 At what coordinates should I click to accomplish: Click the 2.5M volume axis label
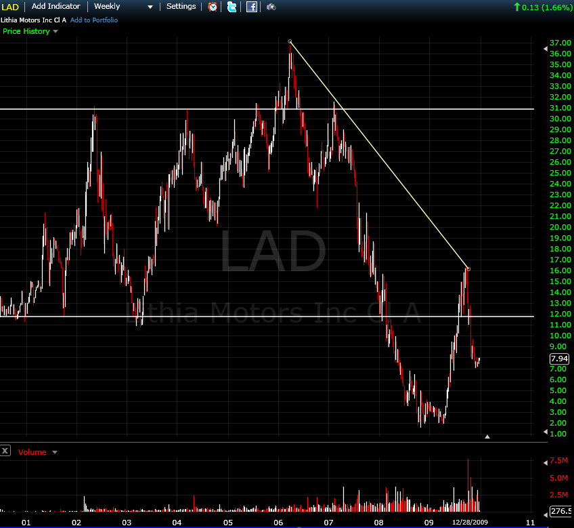point(559,495)
